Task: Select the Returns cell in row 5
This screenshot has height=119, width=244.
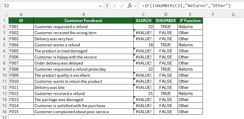Action: point(190,45)
